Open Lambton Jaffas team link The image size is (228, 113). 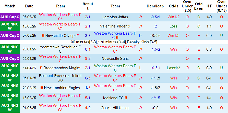click(115, 17)
